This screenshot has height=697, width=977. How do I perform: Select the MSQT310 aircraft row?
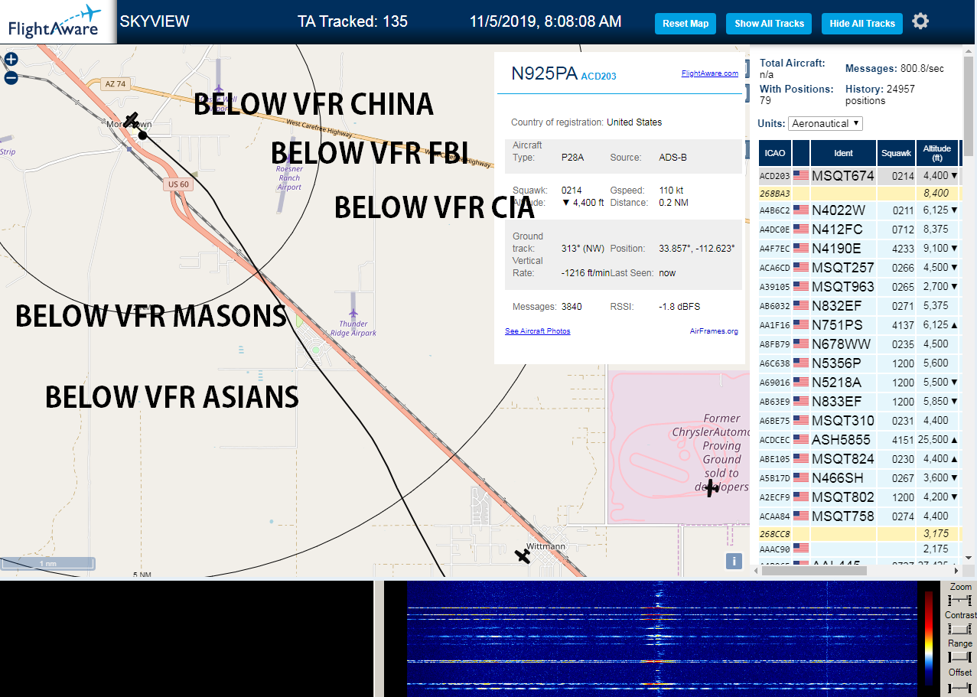coord(860,420)
